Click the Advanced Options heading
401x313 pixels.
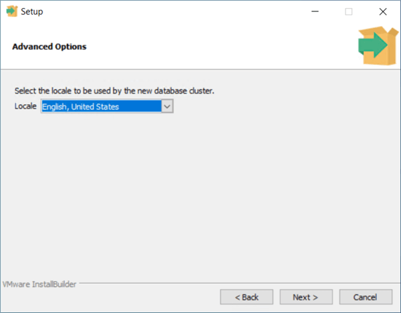(49, 47)
